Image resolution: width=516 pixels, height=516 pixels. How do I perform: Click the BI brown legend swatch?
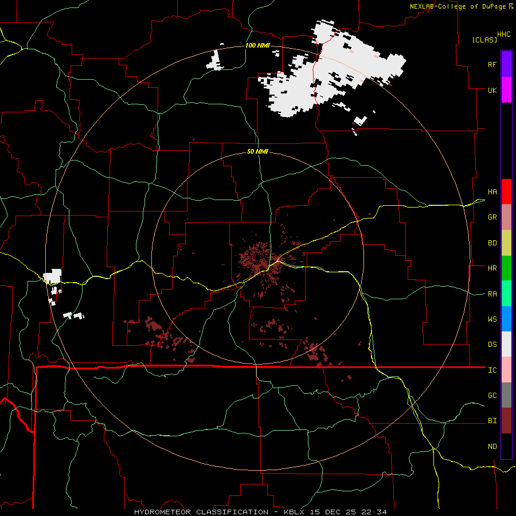coord(506,421)
